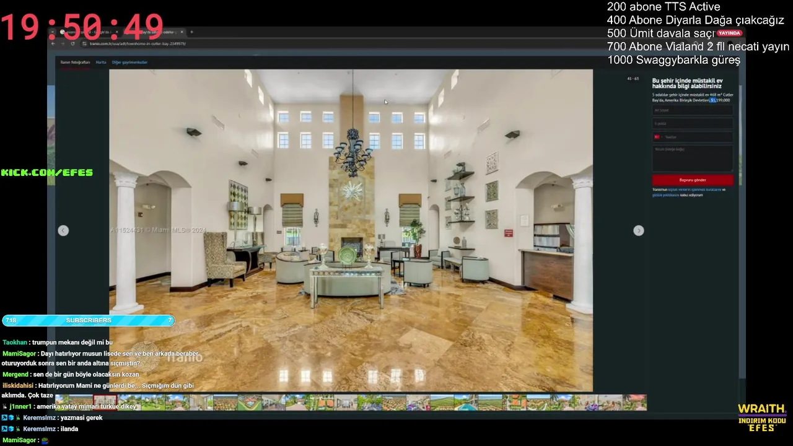Click Mergend's username in chat

pos(15,375)
